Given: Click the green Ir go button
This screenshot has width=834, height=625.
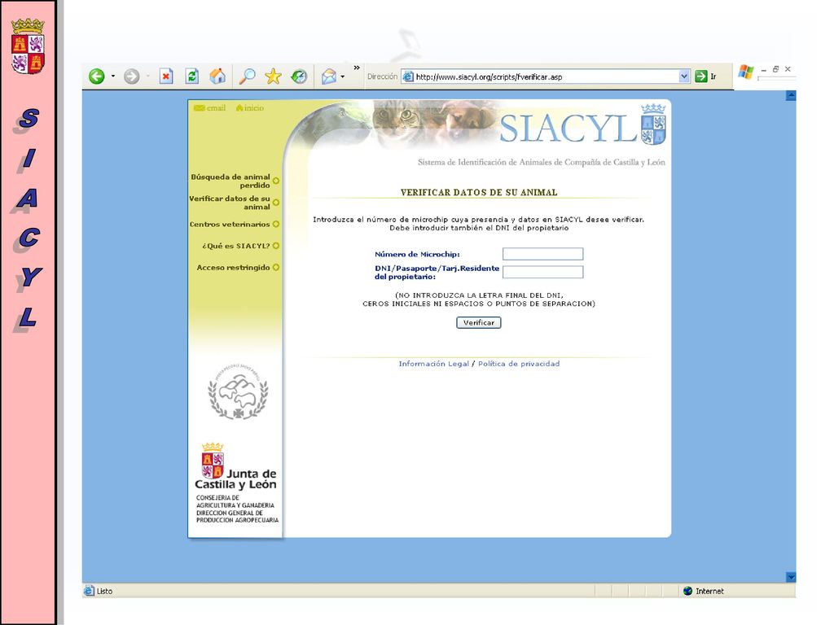Looking at the screenshot, I should [706, 76].
